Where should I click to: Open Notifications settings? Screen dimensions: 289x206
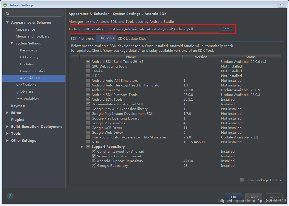point(26,85)
